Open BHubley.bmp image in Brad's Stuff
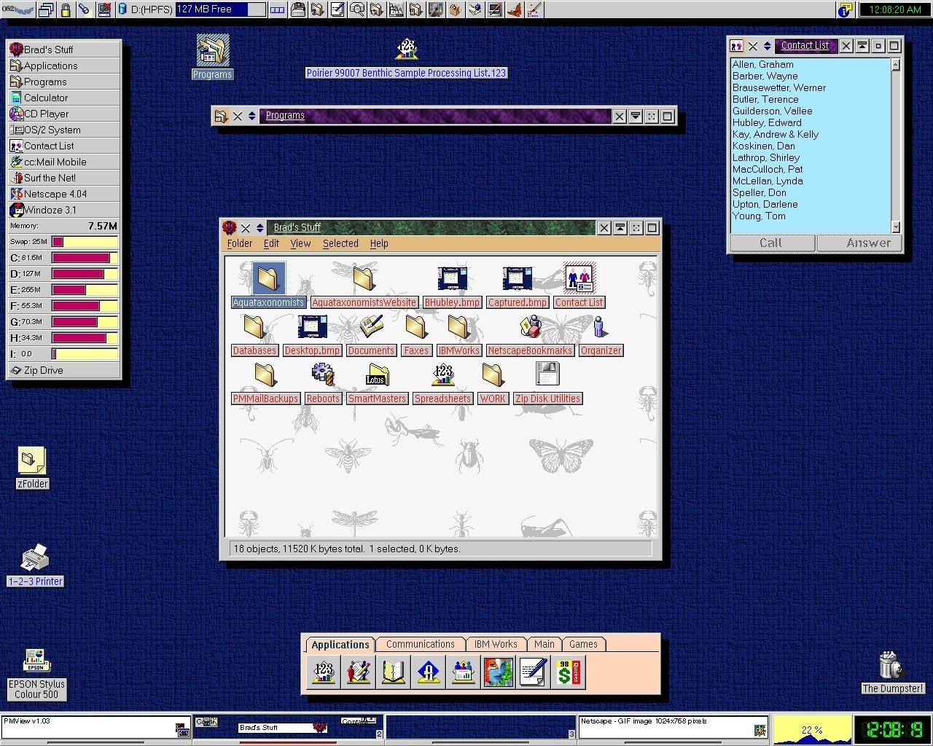 (452, 278)
